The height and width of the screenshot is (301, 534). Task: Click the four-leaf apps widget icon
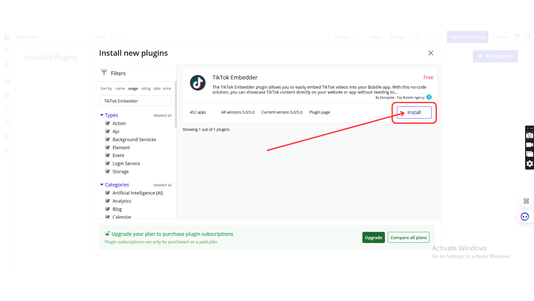(526, 201)
